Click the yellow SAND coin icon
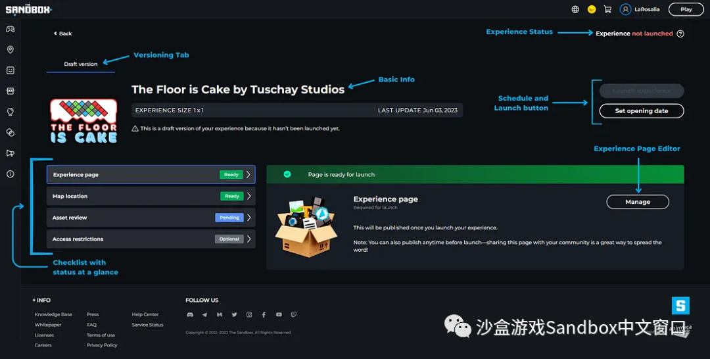710x359 pixels. click(592, 9)
